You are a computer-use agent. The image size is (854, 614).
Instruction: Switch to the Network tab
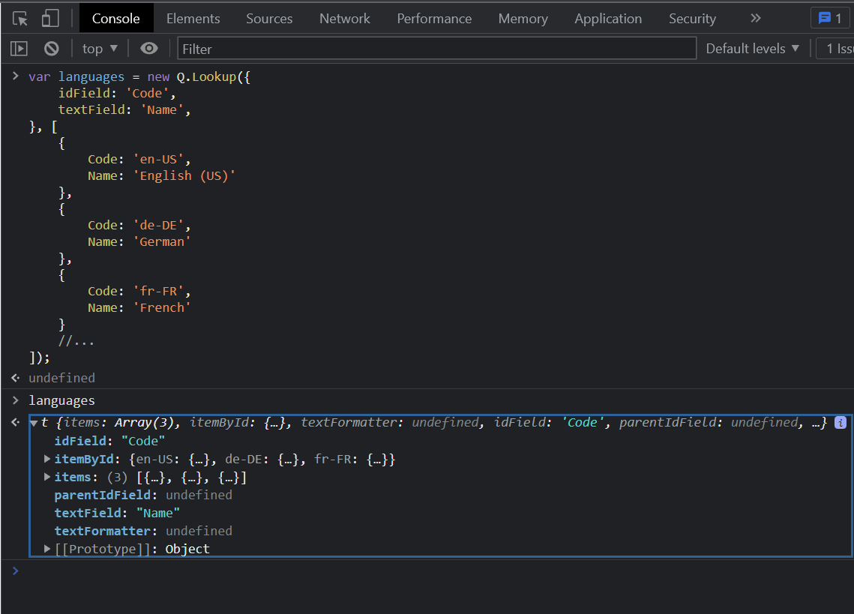coord(344,18)
